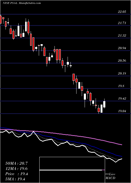131x183 pixels.
Task: Select the 19.42 price level label
Action: click(122, 99)
